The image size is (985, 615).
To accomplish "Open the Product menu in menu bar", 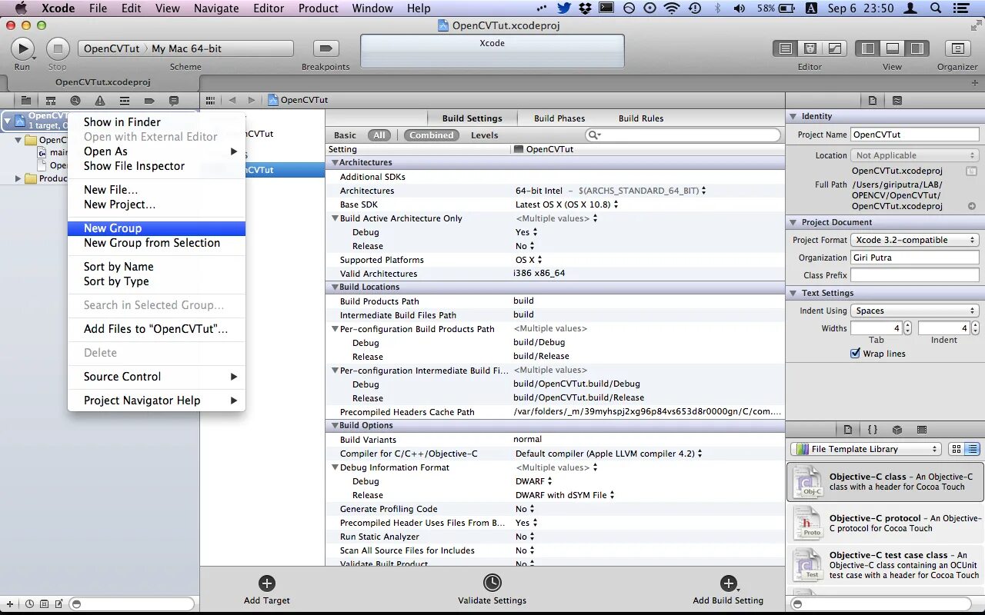I will [319, 8].
